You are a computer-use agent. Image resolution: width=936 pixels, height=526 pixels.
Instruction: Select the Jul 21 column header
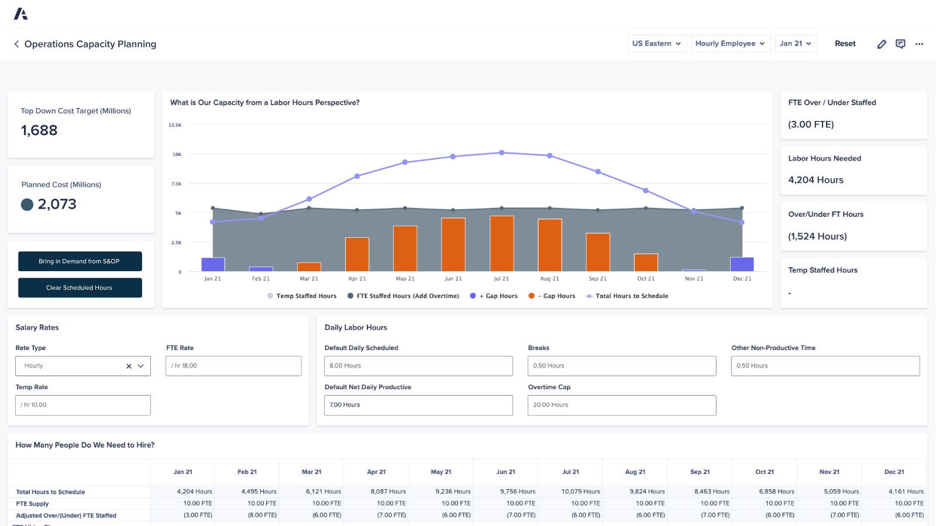[571, 472]
